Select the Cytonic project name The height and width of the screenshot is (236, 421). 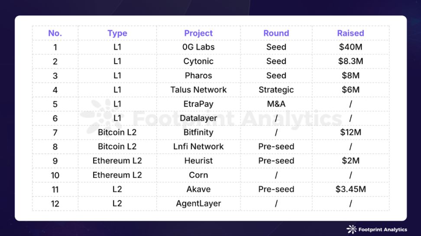point(198,61)
